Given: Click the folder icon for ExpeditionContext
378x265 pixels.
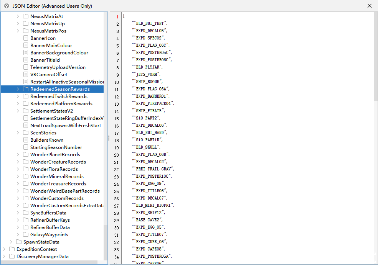Looking at the screenshot, I should pyautogui.click(x=12, y=249).
